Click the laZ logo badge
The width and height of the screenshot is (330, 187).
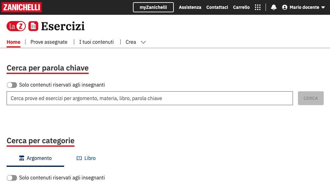[x=16, y=26]
